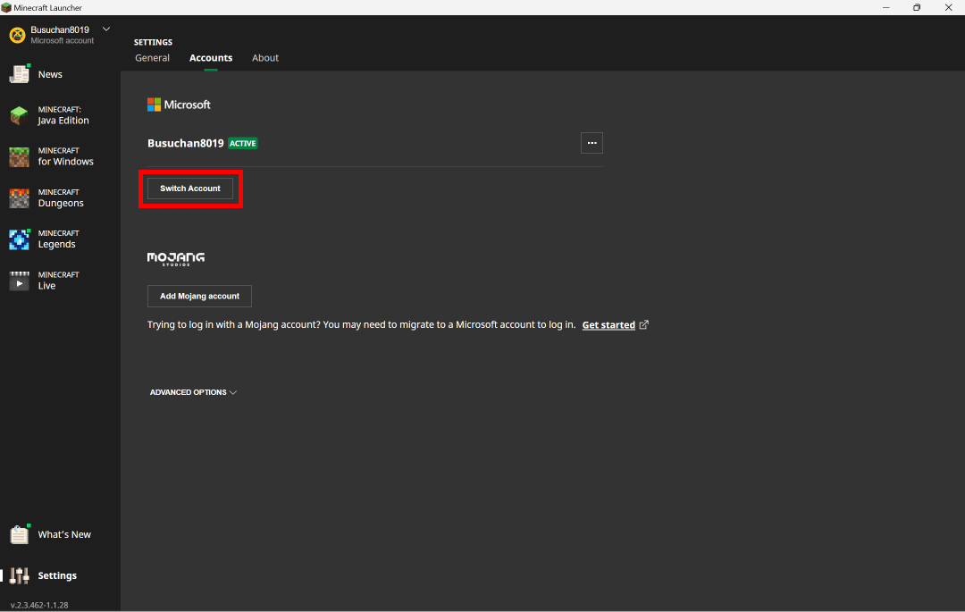Open the About tab
Image resolution: width=965 pixels, height=612 pixels.
264,57
